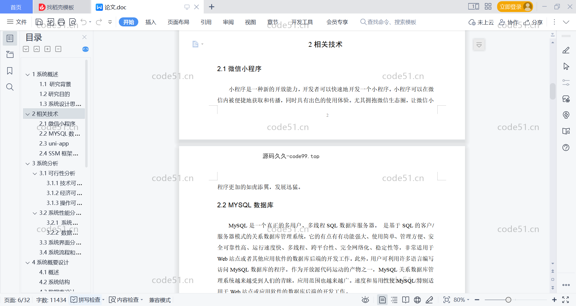The image size is (576, 306).
Task: Collapse the '4 系统概要设计' outline node
Action: (28, 262)
